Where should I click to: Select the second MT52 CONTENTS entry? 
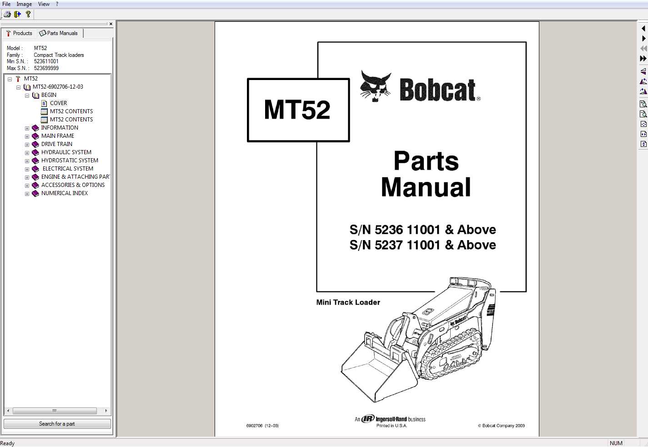(71, 120)
